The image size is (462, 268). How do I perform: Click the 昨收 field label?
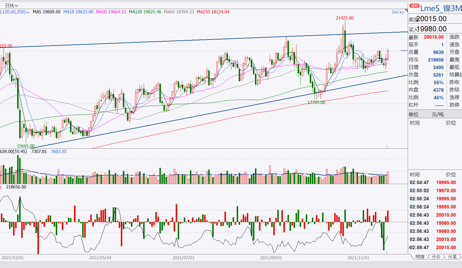point(454,82)
